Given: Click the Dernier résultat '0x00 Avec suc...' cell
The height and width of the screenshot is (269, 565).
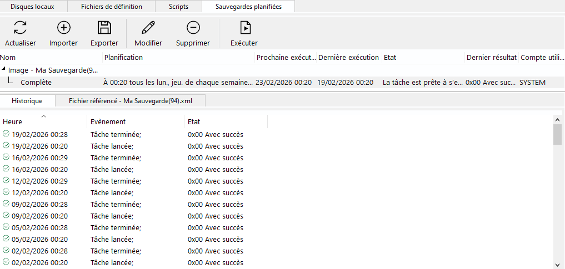Looking at the screenshot, I should [x=491, y=82].
